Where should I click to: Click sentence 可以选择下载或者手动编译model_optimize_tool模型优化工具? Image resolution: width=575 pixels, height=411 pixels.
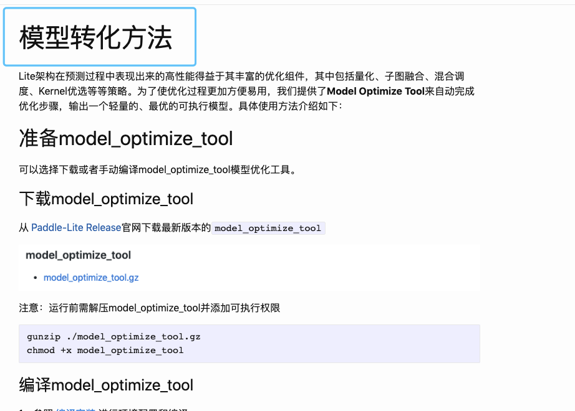pyautogui.click(x=158, y=169)
